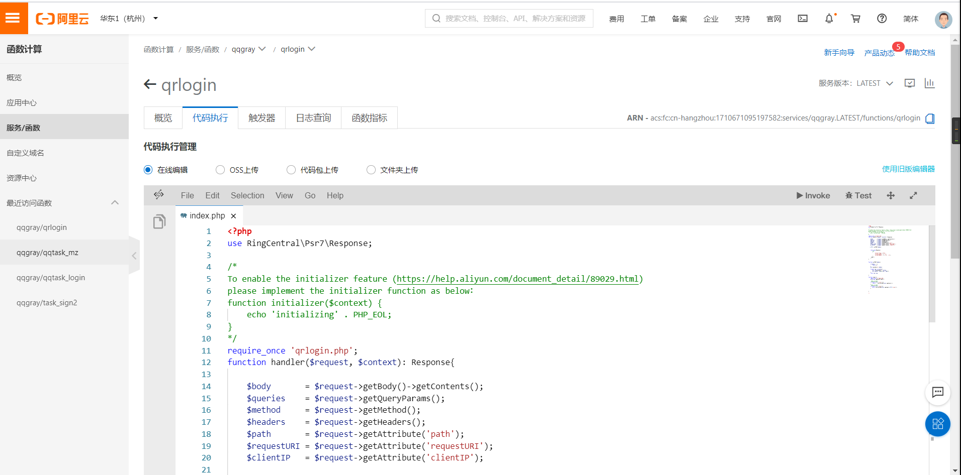This screenshot has height=475, width=961.
Task: Open the file explorer icon in editor sidebar
Action: [159, 221]
